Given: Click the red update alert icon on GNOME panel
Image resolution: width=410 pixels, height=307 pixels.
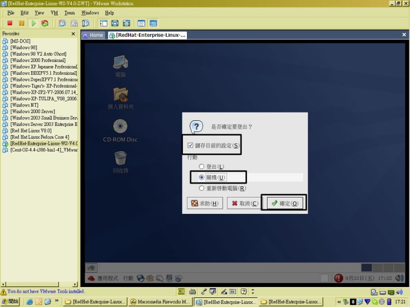Looking at the screenshot, I should coord(338,278).
